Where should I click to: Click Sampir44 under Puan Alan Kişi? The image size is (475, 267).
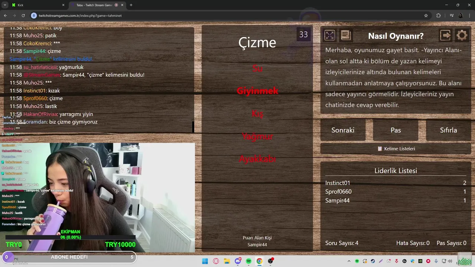tap(257, 245)
